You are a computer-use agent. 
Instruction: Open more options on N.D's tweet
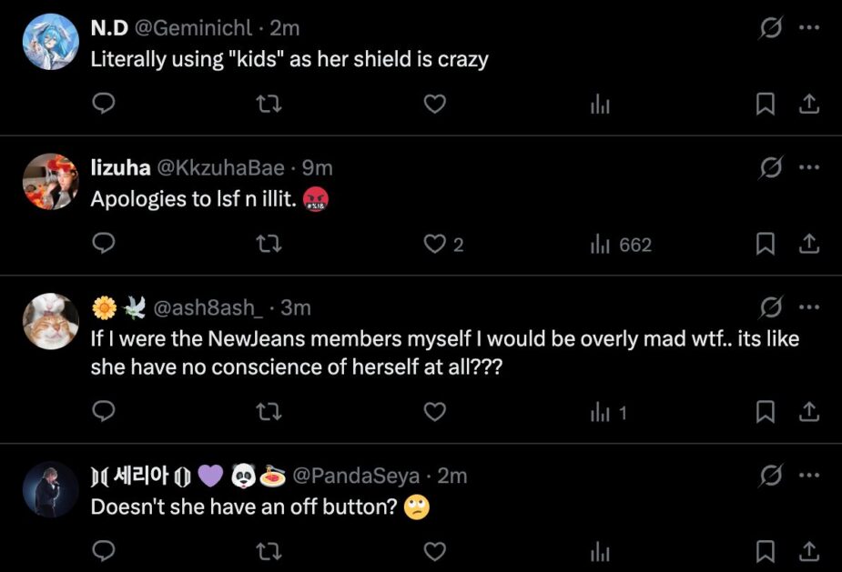[807, 28]
